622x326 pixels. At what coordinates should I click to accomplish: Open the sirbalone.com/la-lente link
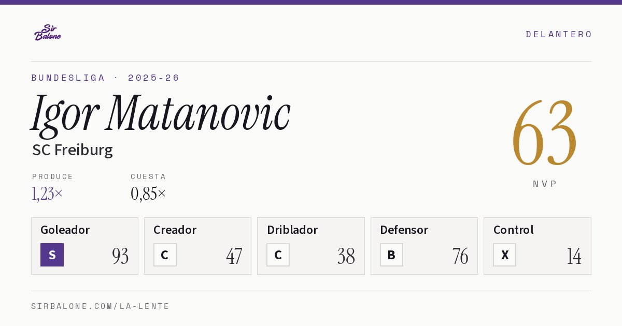click(x=101, y=306)
